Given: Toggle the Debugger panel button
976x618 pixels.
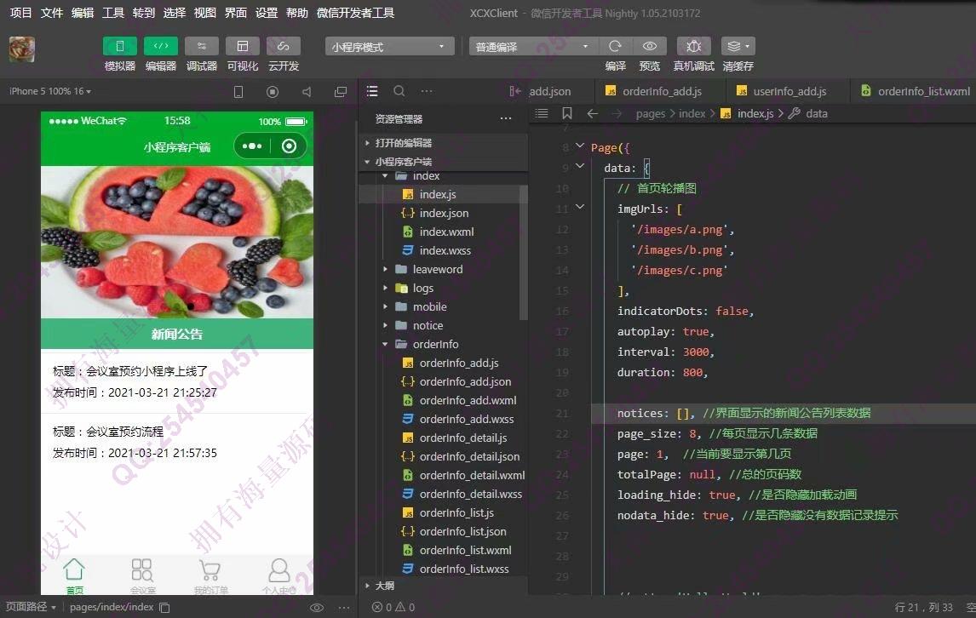Looking at the screenshot, I should tap(201, 46).
